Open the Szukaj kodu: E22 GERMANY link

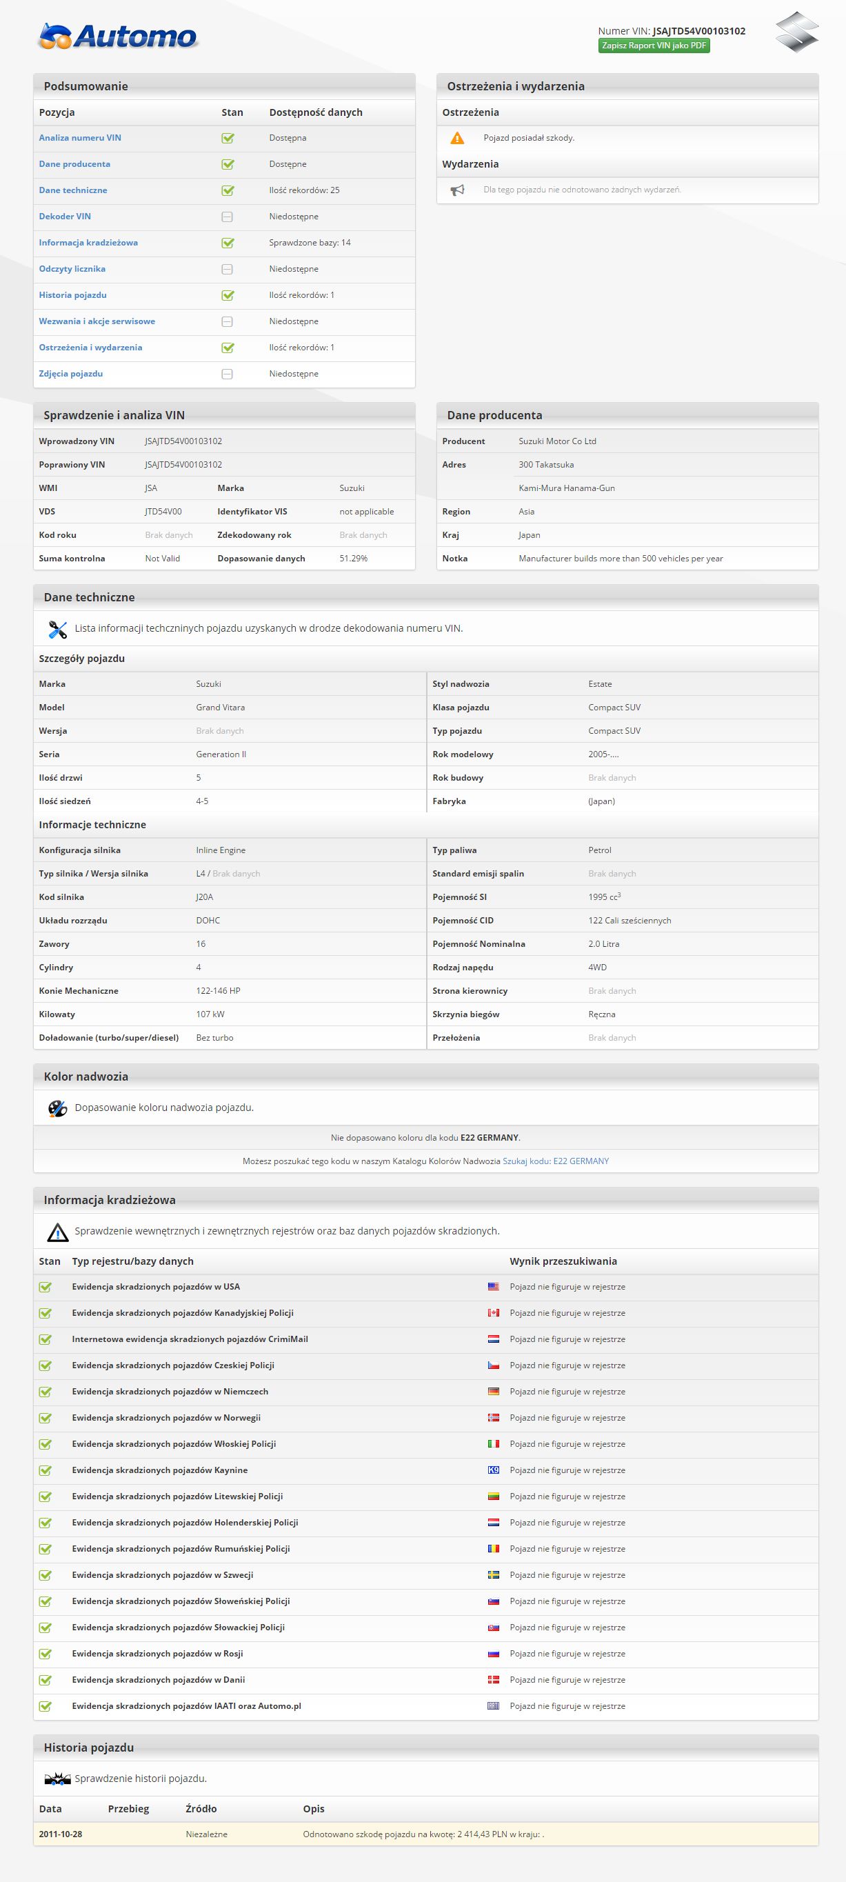(x=555, y=1161)
